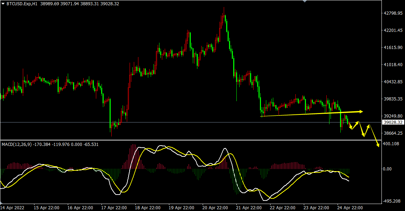Click the 42798.95 price scale label

(393, 13)
